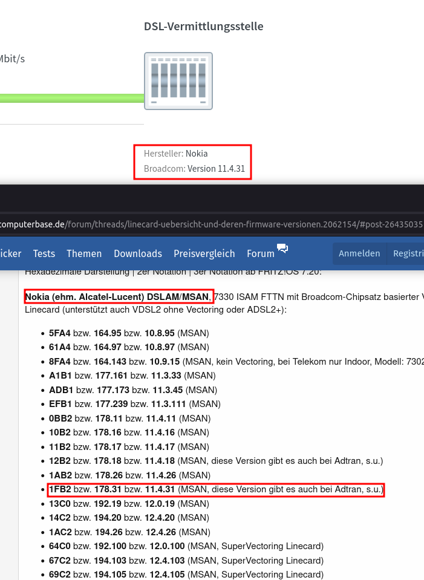Open the Forum chat bubbles icon

pyautogui.click(x=282, y=249)
